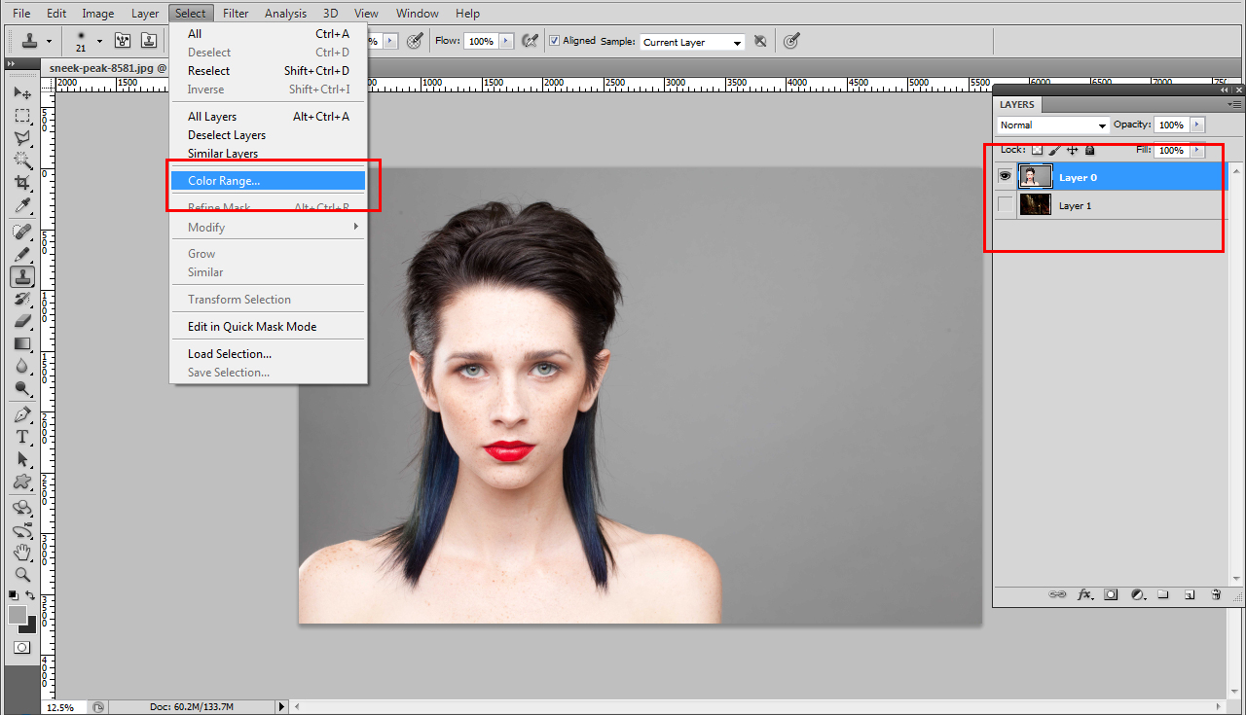Open the Image menu

pyautogui.click(x=97, y=13)
